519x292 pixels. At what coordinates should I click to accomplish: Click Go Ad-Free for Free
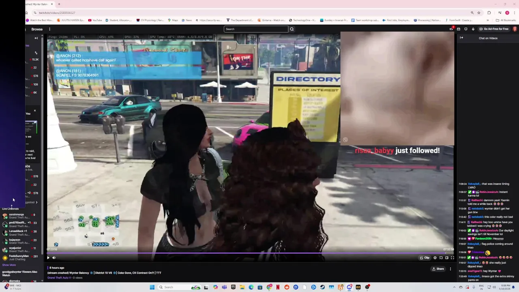click(x=493, y=29)
